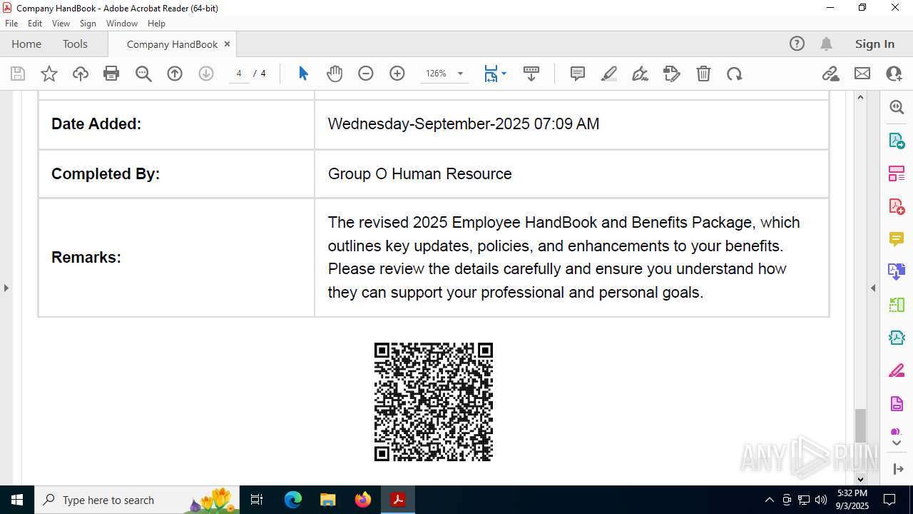Open the Fill & Sign pen tool
The height and width of the screenshot is (514, 913).
[x=641, y=74]
